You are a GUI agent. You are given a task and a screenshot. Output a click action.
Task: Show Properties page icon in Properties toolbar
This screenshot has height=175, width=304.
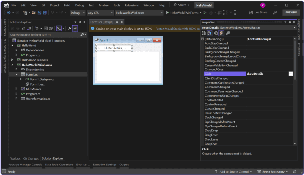[216, 33]
